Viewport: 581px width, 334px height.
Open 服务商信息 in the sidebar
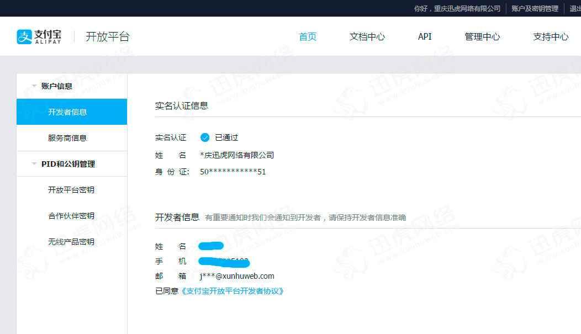tap(67, 138)
